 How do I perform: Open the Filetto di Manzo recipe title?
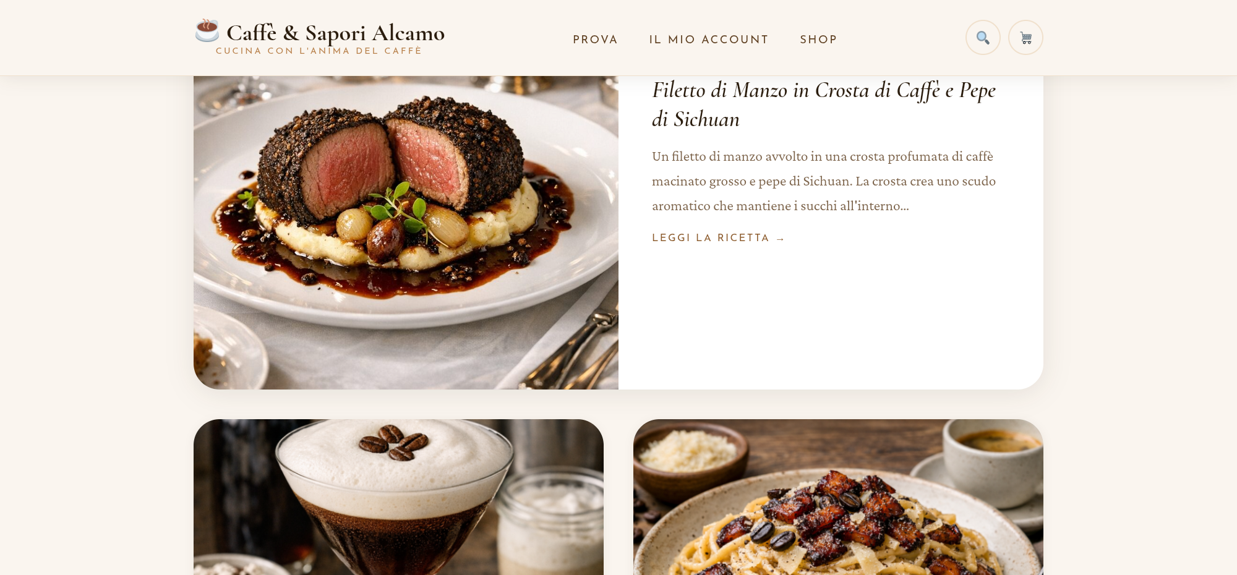pos(824,104)
